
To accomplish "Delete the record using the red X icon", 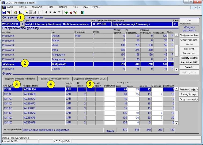I will 70,12.
